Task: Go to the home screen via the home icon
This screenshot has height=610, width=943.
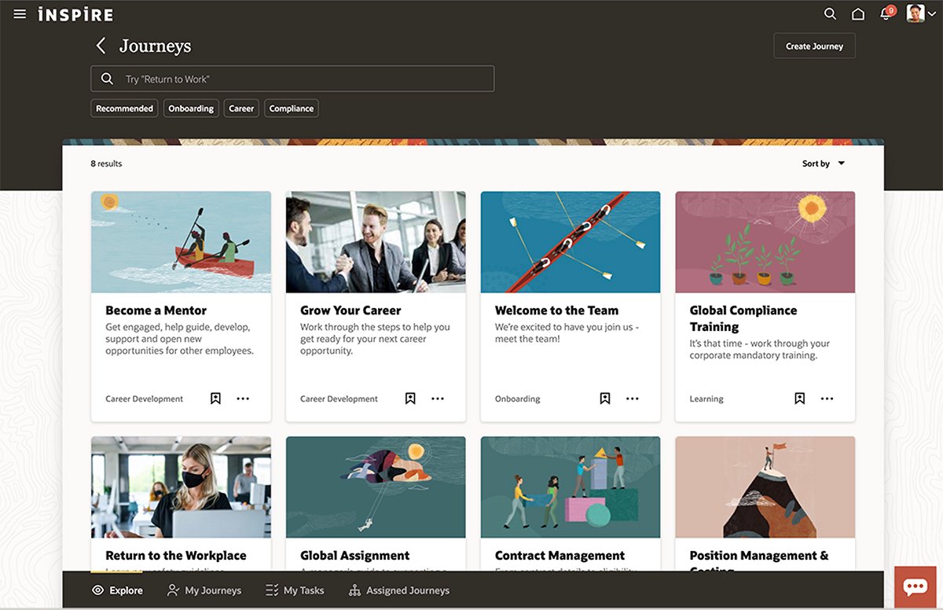Action: pyautogui.click(x=858, y=13)
